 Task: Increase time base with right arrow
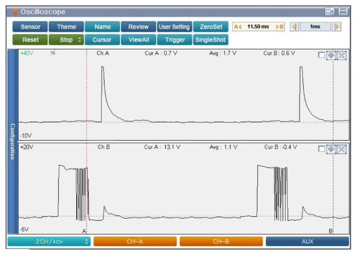point(337,27)
